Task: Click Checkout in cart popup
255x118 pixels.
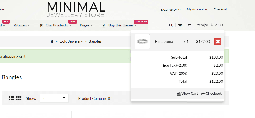Action: click(x=211, y=93)
